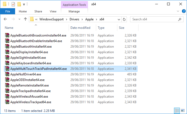Switch to the View ribbon tab
Viewport: 187px width, 114px height.
coord(53,11)
